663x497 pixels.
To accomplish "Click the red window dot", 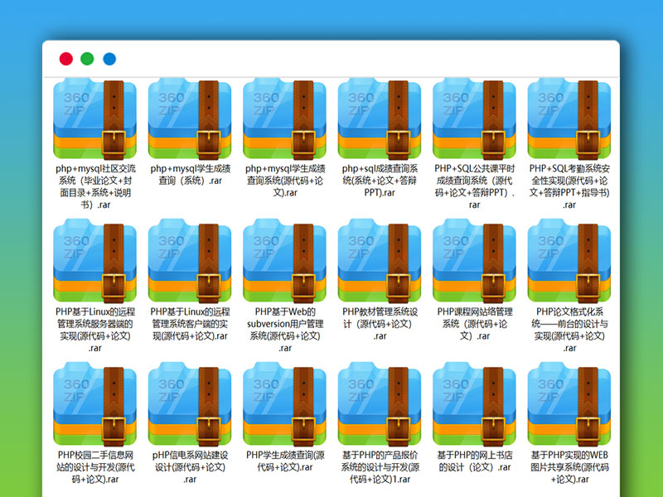I will [66, 59].
